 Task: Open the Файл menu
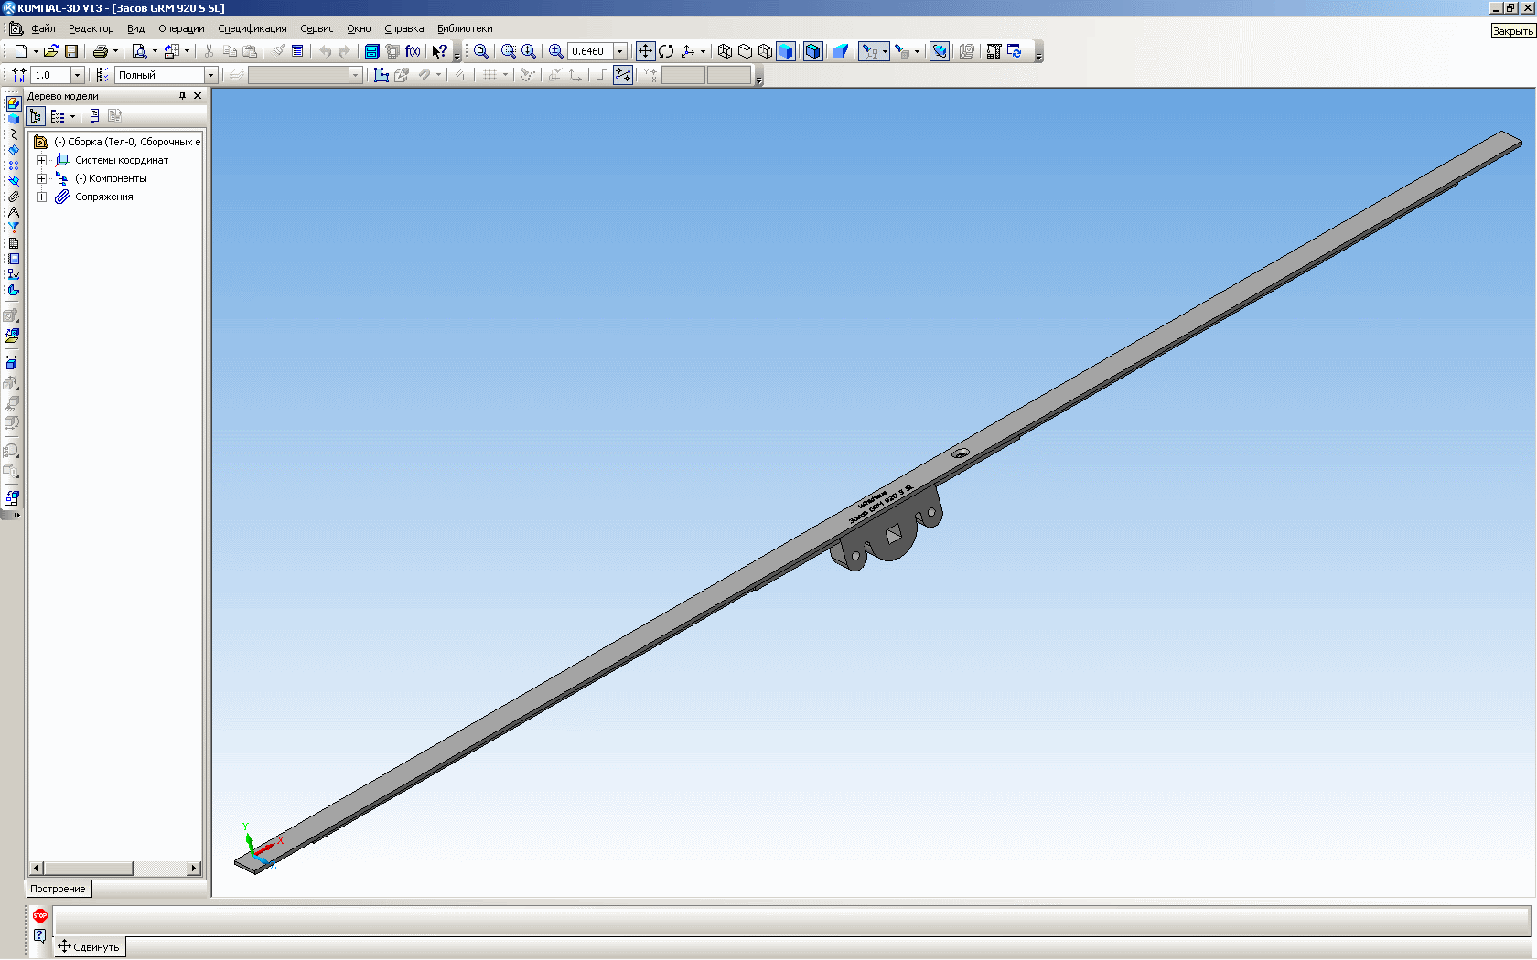click(x=43, y=28)
